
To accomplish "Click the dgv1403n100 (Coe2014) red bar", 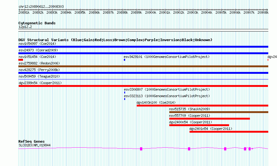I will pos(202,106).
